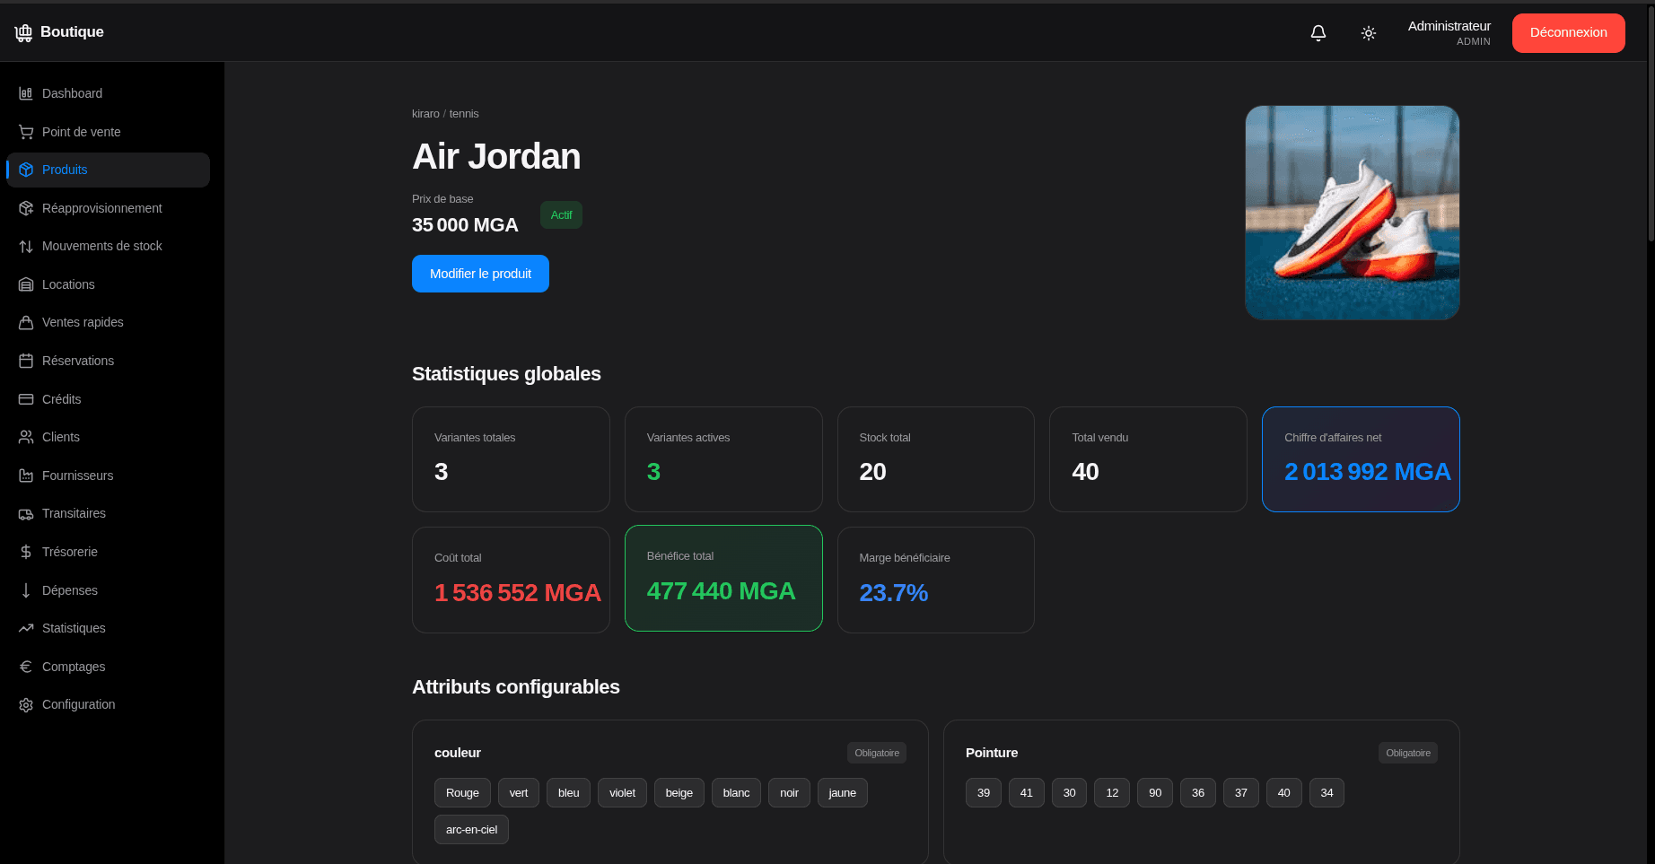Click the kiraro breadcrumb link
The image size is (1655, 864).
[425, 114]
